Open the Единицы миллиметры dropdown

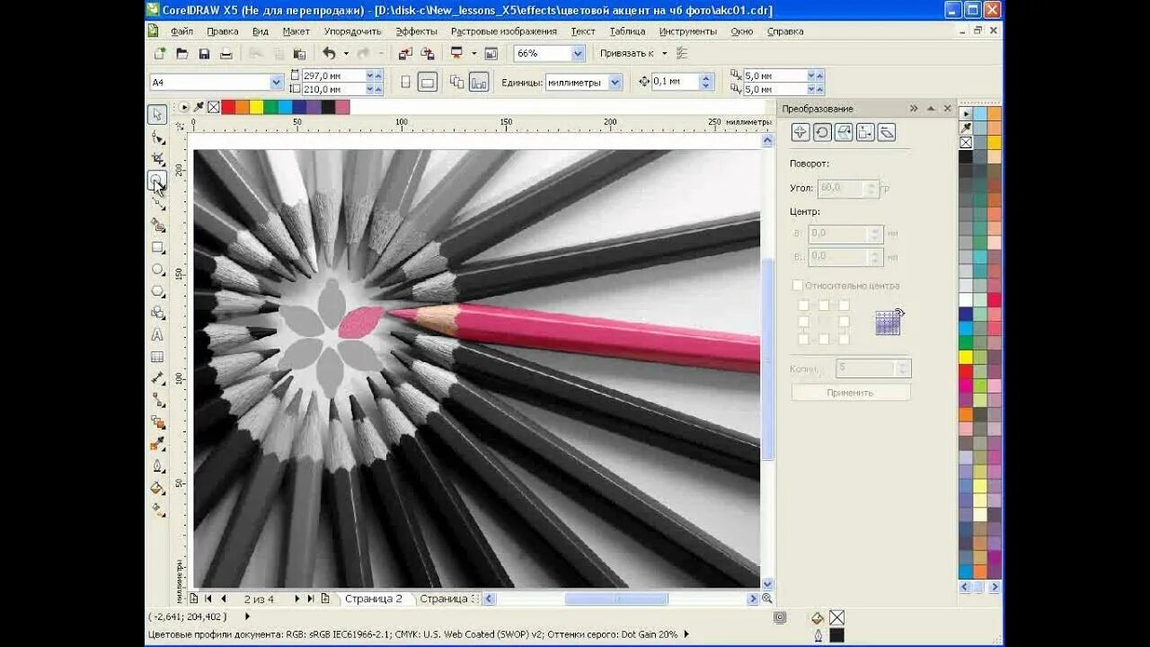tap(615, 82)
